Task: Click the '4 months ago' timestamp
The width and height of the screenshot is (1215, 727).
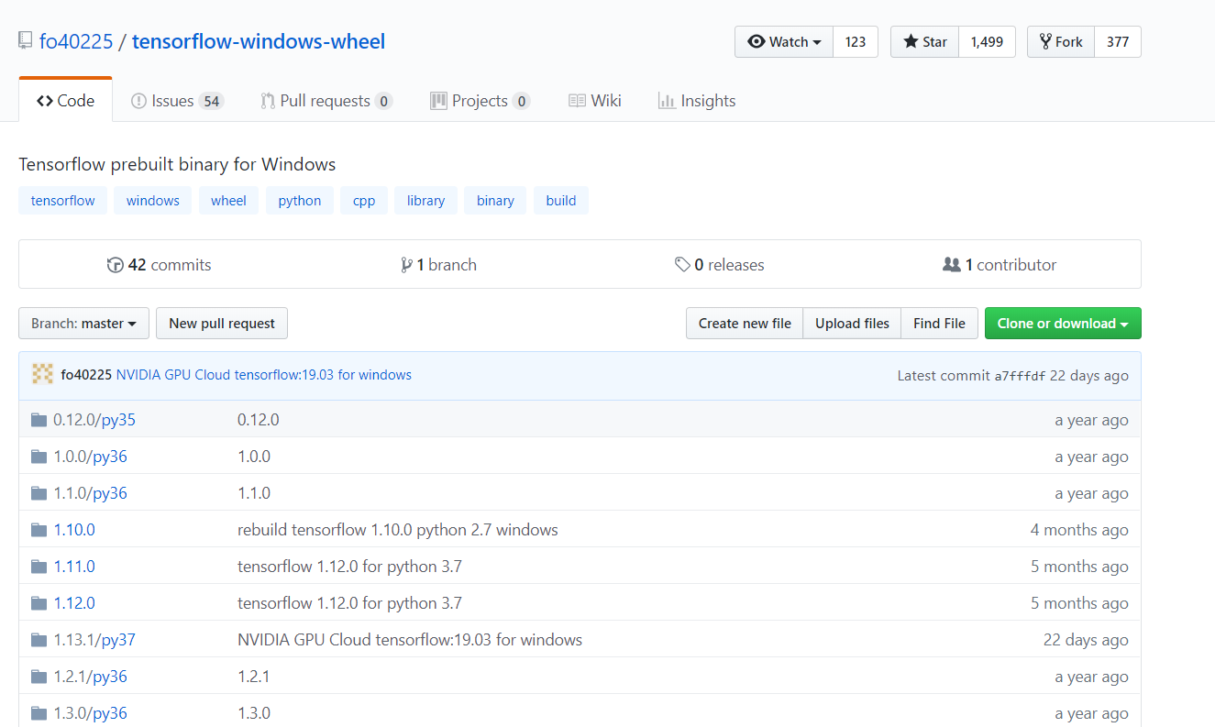Action: (x=1079, y=530)
